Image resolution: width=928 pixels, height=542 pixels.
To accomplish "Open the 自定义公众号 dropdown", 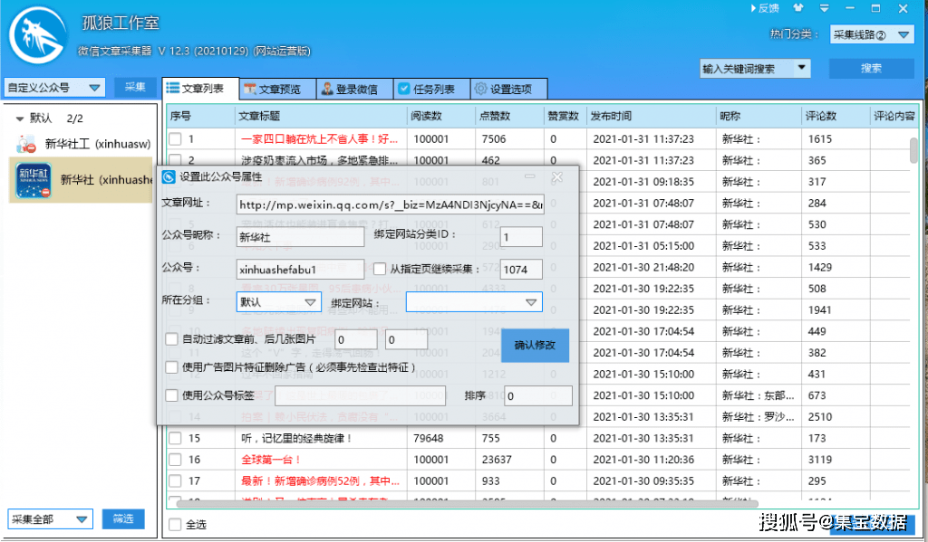I will [54, 88].
